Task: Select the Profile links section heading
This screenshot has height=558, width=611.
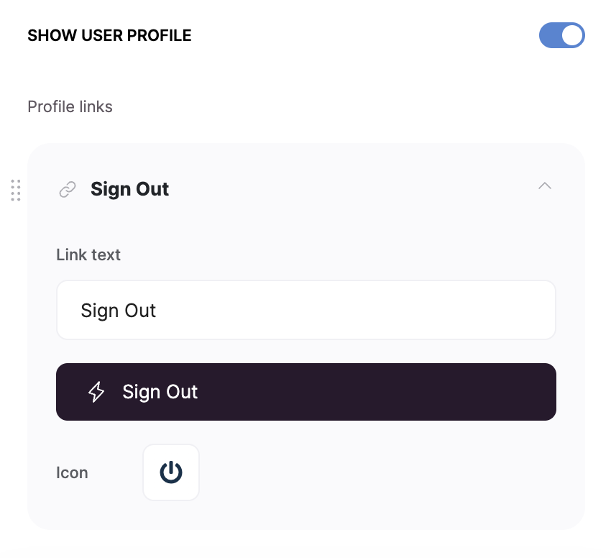Action: (70, 106)
